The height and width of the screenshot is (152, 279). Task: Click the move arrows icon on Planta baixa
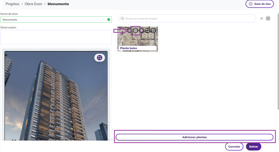(x=142, y=30)
